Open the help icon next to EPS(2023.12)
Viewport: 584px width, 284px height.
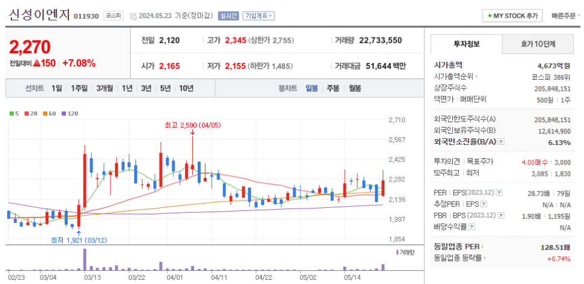[500, 193]
